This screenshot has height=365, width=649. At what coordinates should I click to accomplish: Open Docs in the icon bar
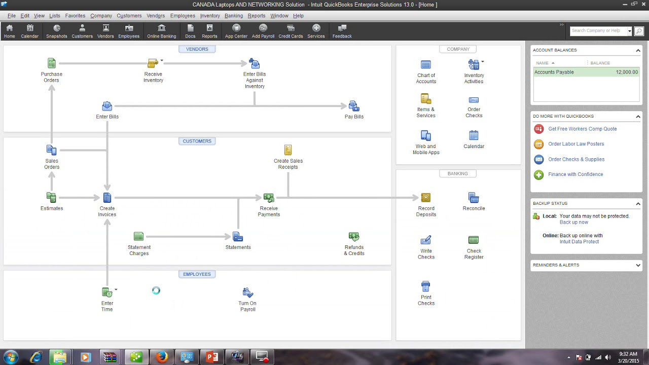pos(190,31)
